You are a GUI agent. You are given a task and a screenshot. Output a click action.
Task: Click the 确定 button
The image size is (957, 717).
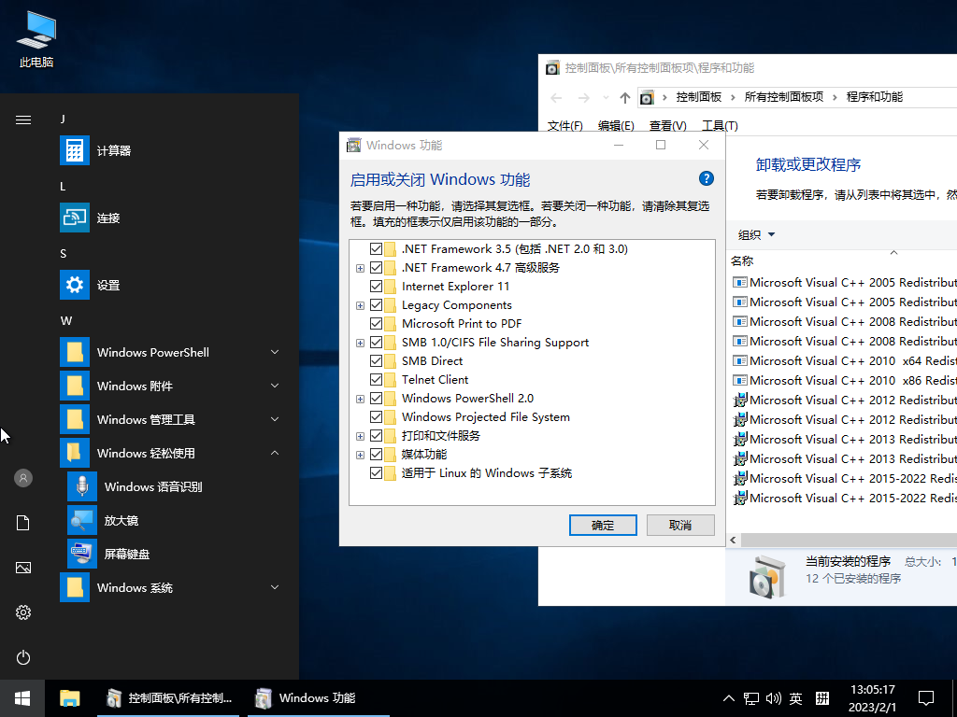[603, 525]
